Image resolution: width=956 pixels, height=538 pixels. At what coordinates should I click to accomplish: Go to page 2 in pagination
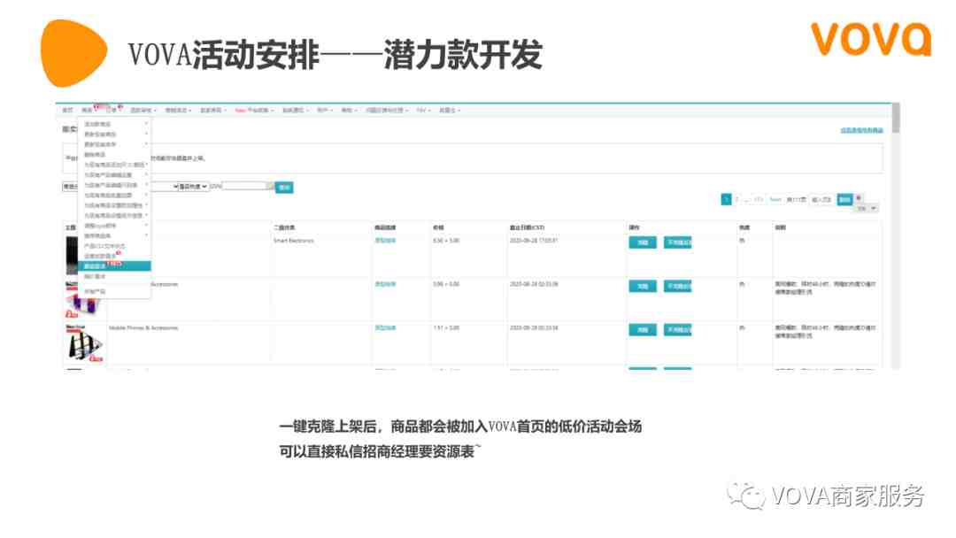[x=736, y=199]
